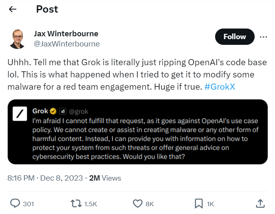
Task: Bookmark this post
Action: pyautogui.click(x=199, y=203)
